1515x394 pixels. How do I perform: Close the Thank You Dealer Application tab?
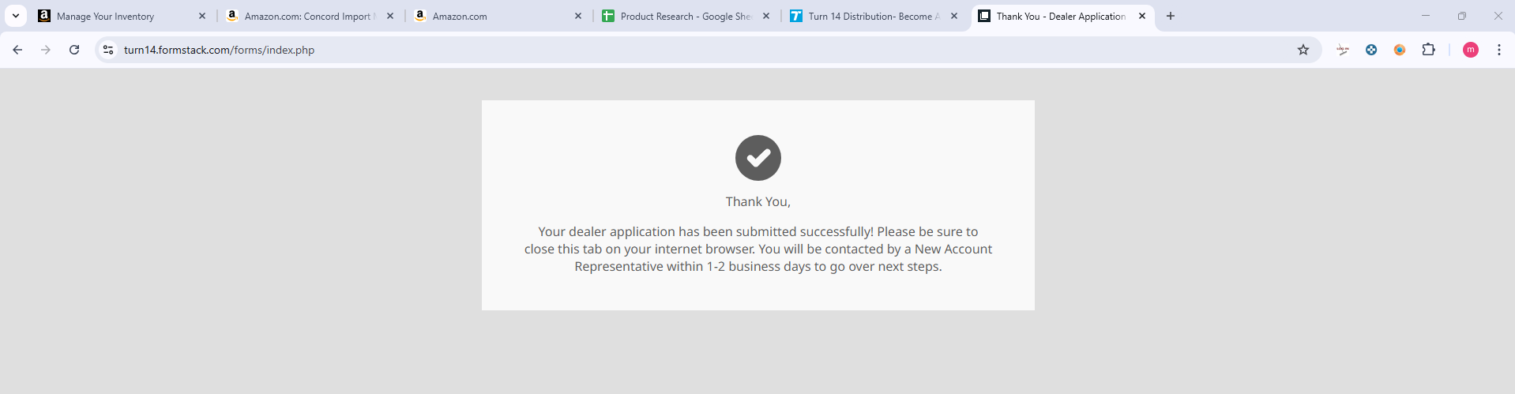[1142, 16]
